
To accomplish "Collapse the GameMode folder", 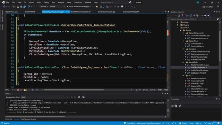I will pyautogui.click(x=183, y=62).
